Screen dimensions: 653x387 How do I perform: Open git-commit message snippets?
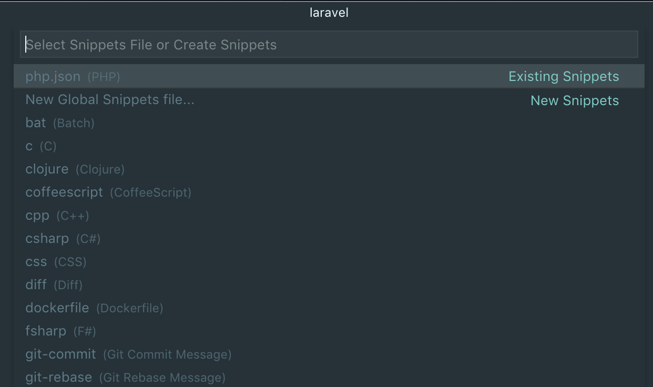tap(128, 354)
